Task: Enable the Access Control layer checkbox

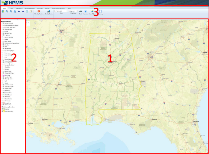Action: click(2, 23)
